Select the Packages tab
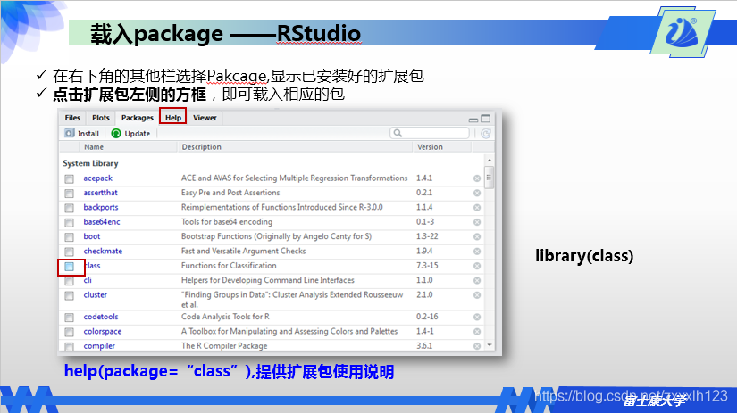Screen dimensions: 737x413 point(138,118)
